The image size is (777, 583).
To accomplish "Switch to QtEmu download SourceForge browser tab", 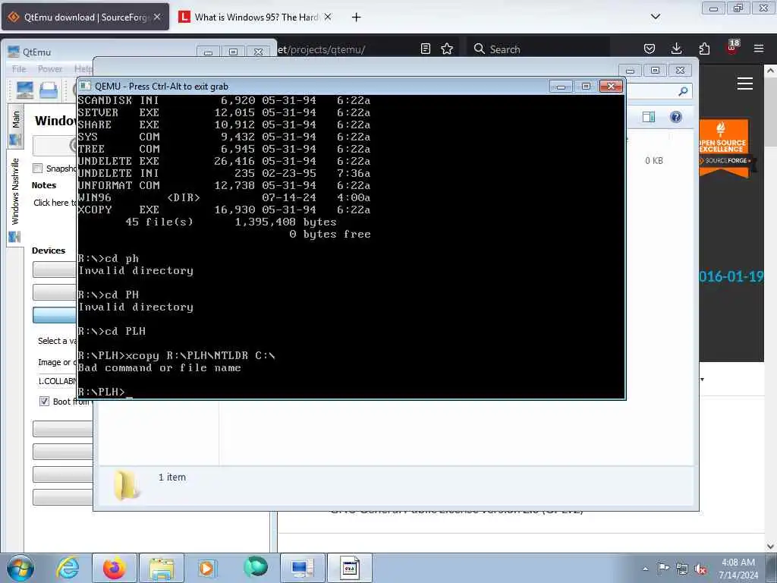I will tap(85, 17).
